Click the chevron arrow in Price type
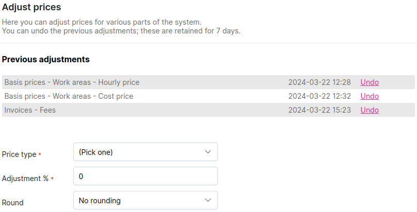This screenshot has width=417, height=212. (x=208, y=152)
